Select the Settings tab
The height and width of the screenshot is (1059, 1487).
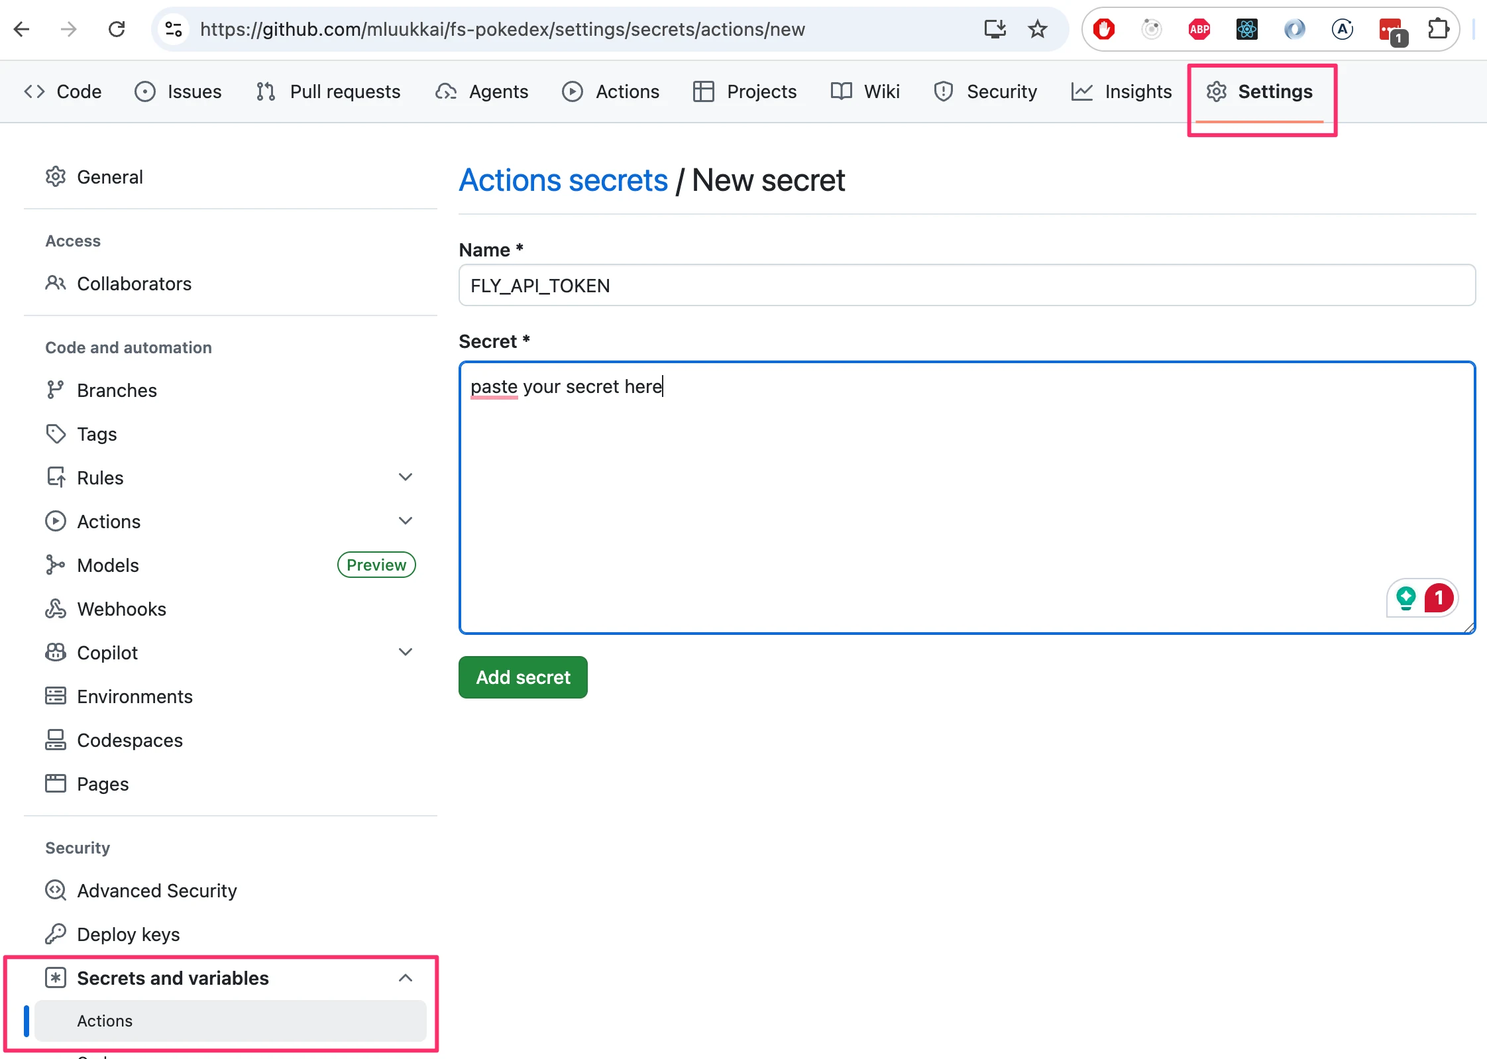point(1260,91)
